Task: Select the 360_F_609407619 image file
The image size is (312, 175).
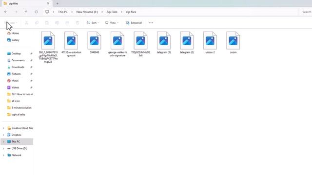Action: click(x=48, y=47)
